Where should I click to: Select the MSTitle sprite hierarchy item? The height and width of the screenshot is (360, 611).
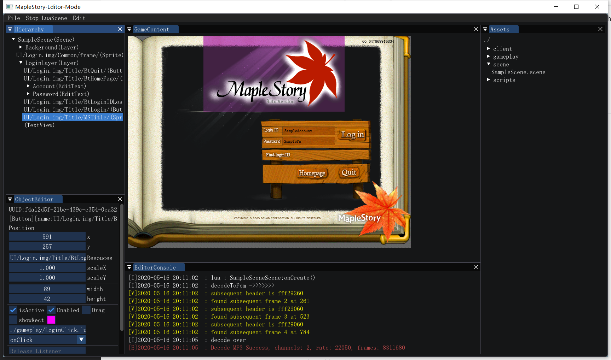[x=73, y=117]
